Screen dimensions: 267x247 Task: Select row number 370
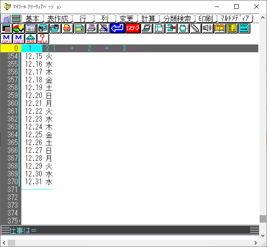click(x=13, y=182)
